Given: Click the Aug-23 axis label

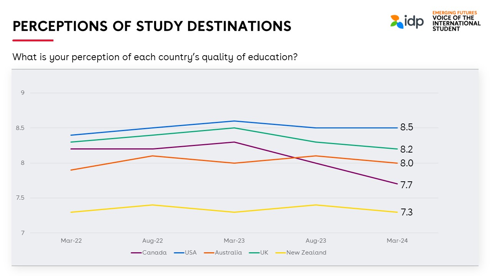Looking at the screenshot, I should [316, 241].
